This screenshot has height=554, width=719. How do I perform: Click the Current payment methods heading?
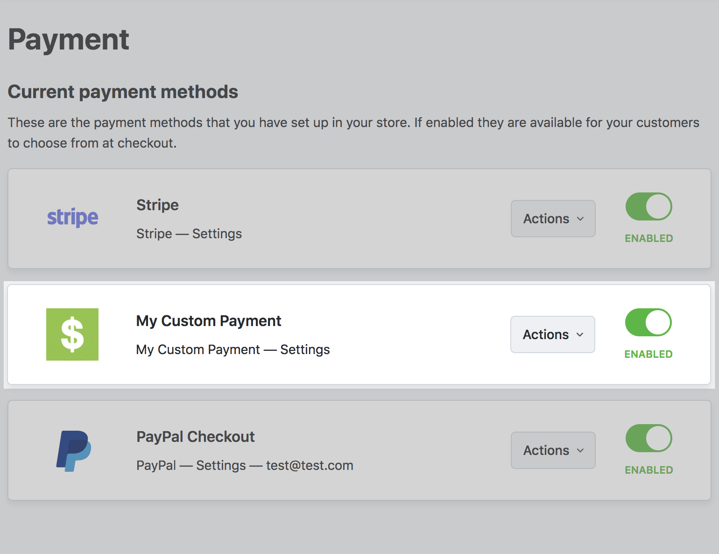123,92
